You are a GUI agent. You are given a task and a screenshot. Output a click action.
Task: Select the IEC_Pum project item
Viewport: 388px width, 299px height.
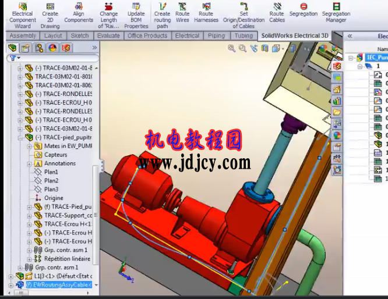[x=376, y=58]
